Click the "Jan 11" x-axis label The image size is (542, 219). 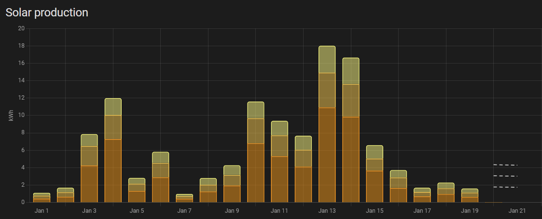279,210
